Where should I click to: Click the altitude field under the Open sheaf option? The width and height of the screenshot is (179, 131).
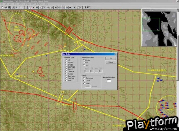click(88, 86)
